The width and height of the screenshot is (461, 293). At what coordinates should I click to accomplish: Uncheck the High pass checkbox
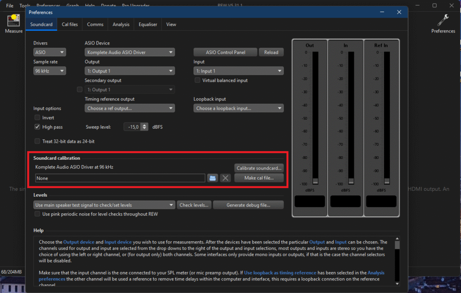click(x=37, y=127)
